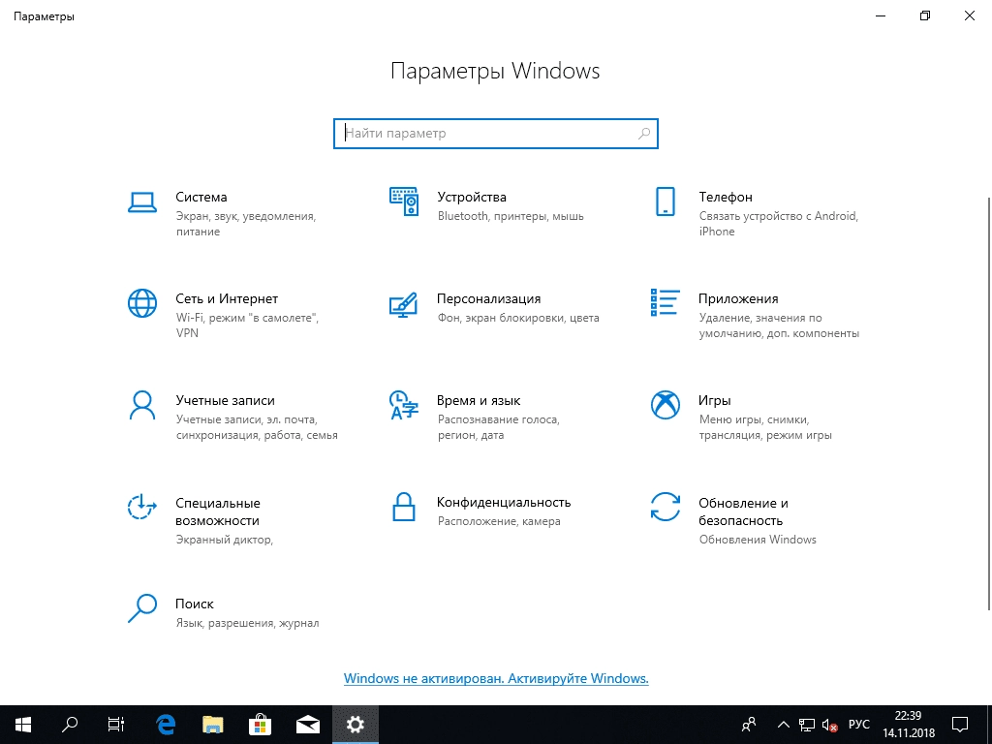
Task: Click the muted volume tray icon
Action: (829, 725)
